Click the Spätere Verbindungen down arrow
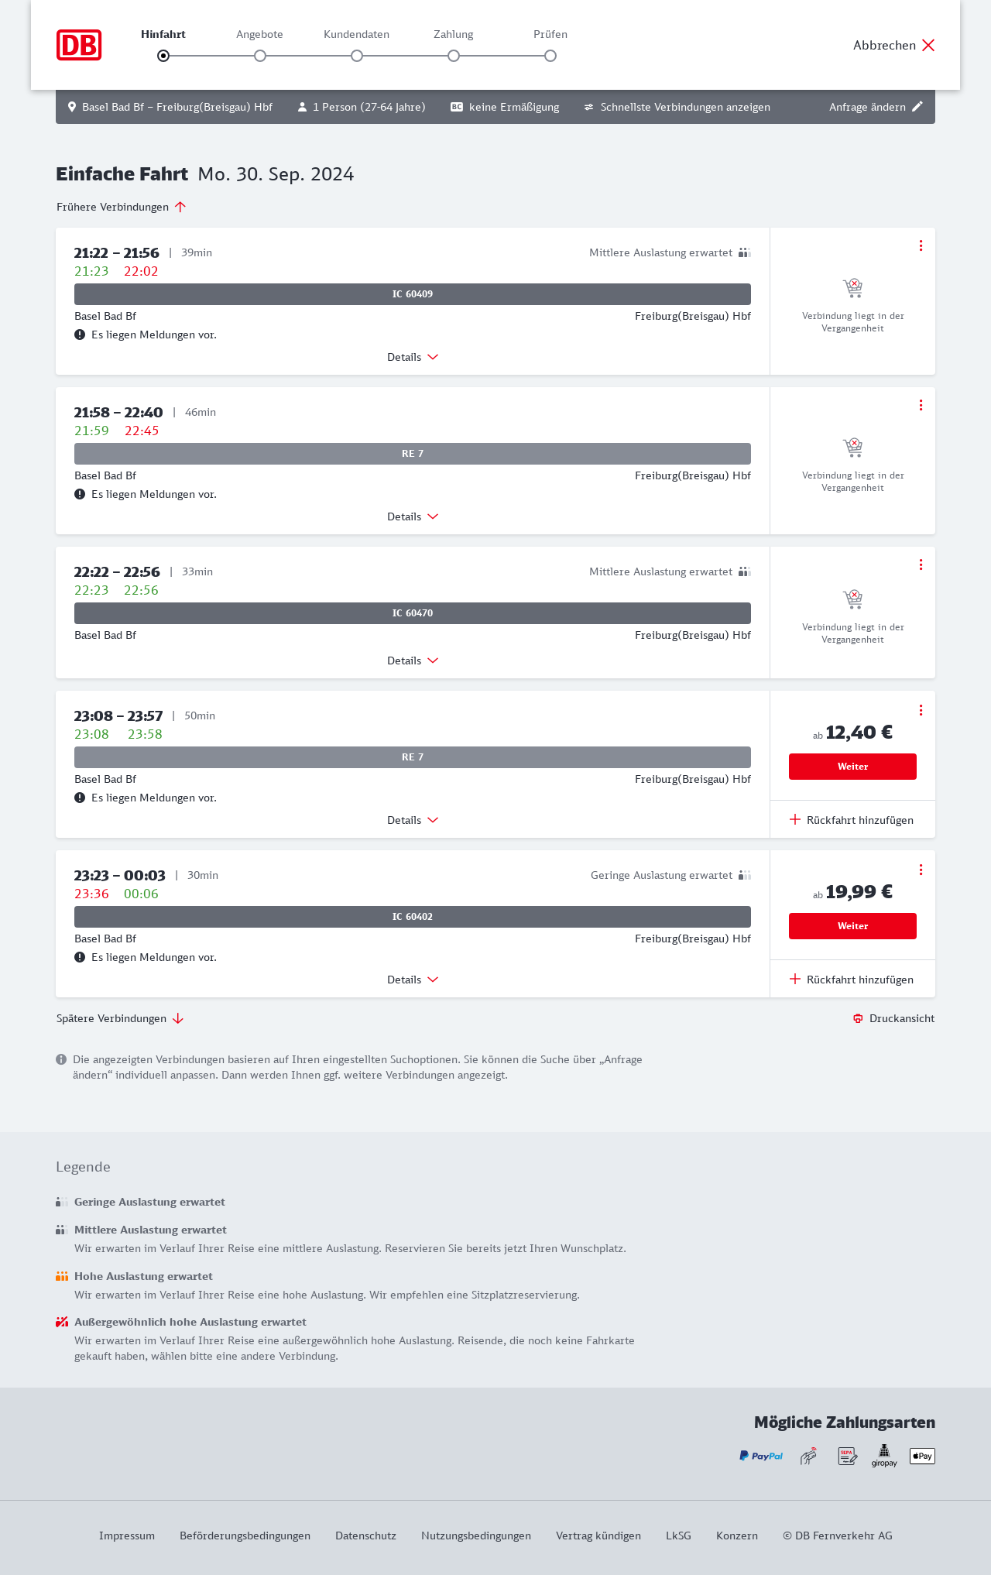 [178, 1018]
